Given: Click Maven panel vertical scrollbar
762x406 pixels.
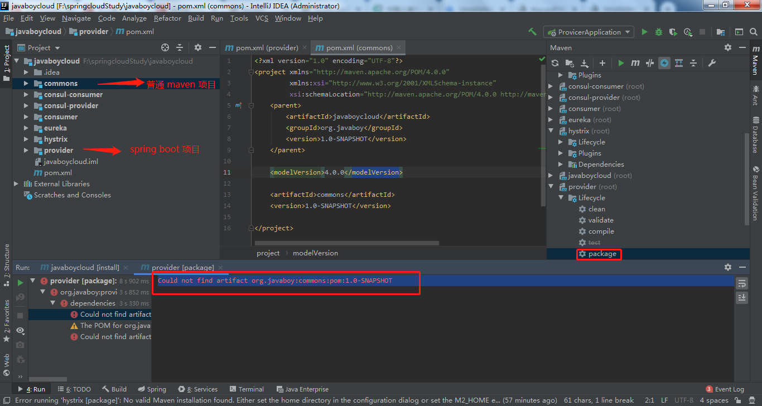Looking at the screenshot, I should 747,178.
